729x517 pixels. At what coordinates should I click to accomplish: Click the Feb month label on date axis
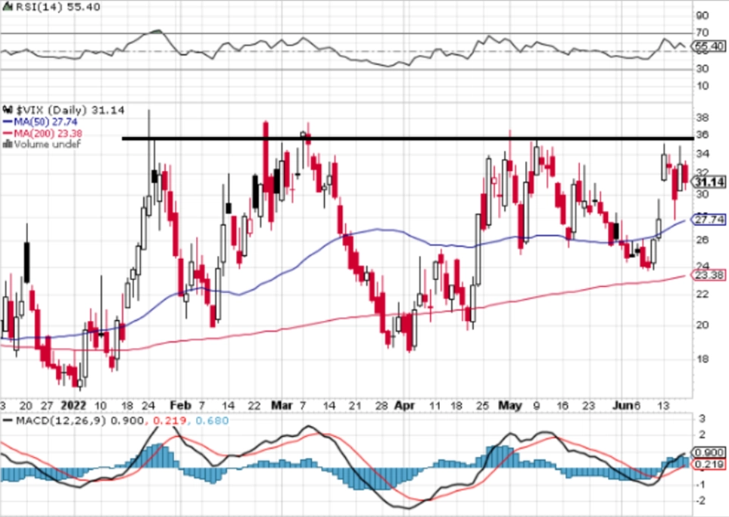click(180, 406)
